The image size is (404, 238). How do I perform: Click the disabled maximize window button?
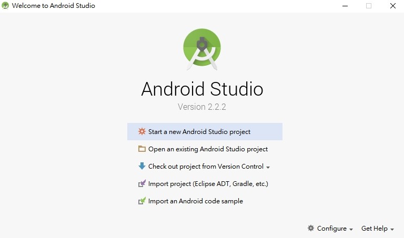369,6
